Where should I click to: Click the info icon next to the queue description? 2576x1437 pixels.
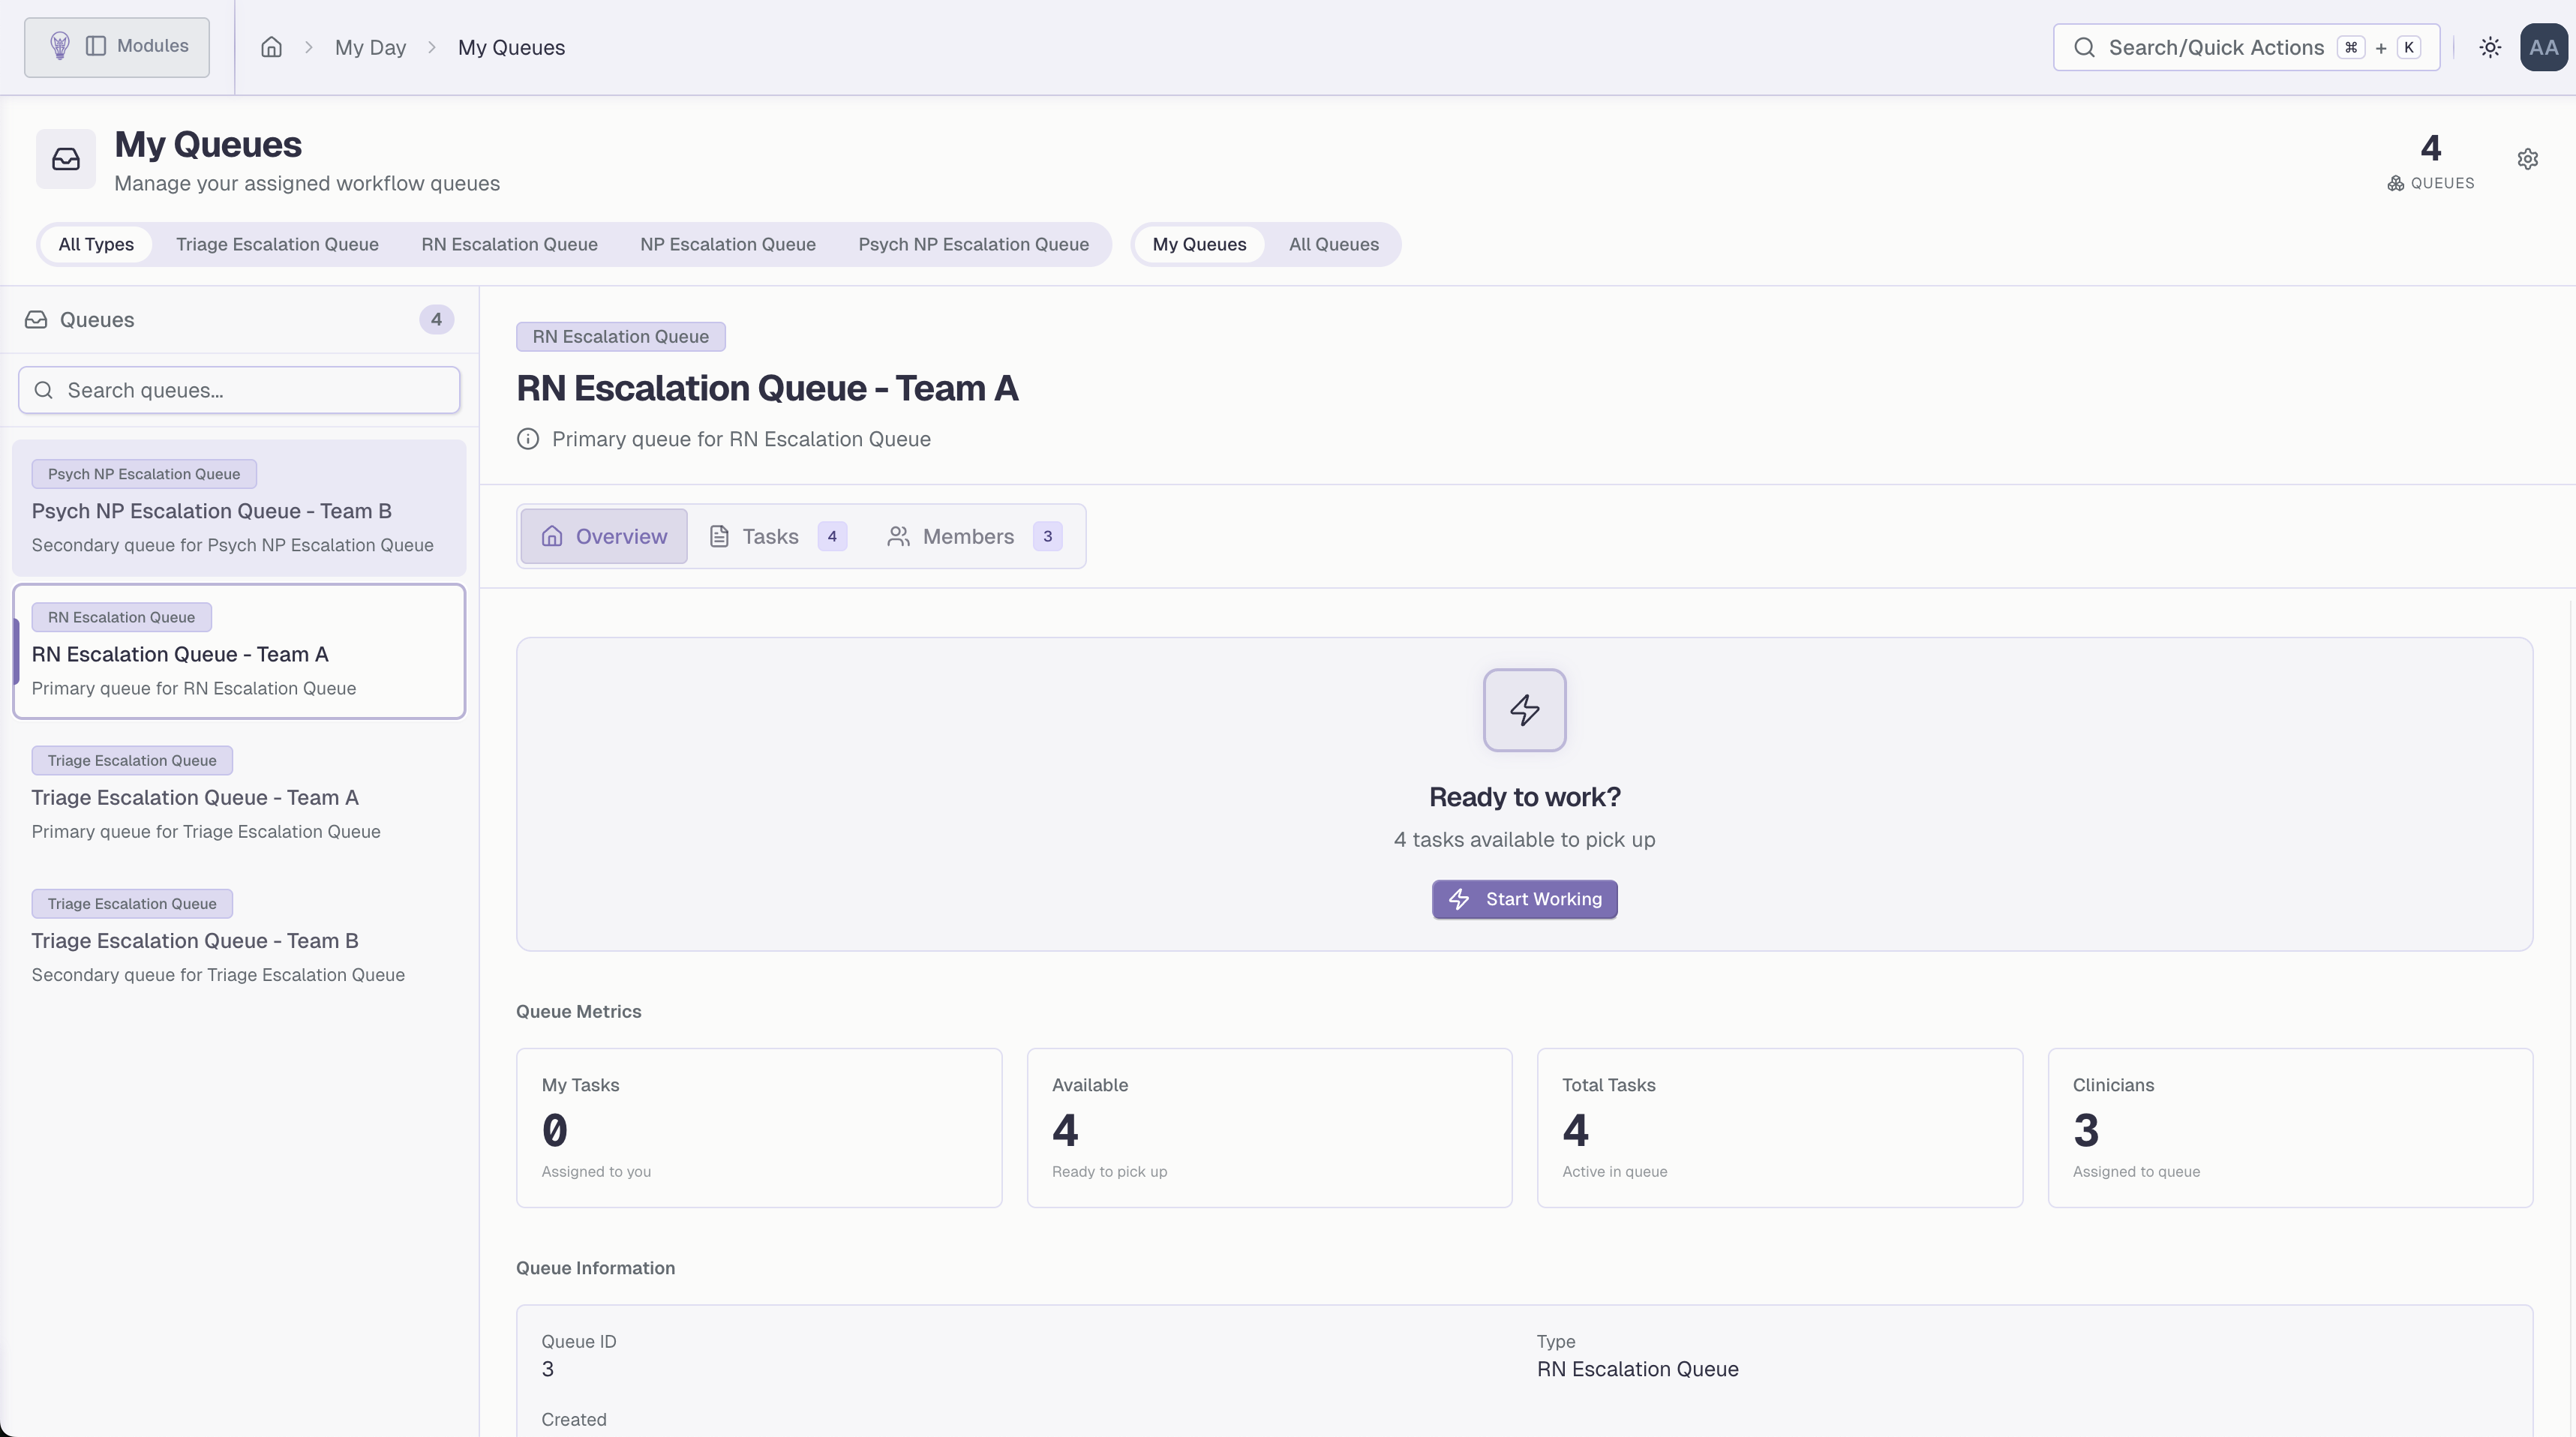(x=528, y=439)
